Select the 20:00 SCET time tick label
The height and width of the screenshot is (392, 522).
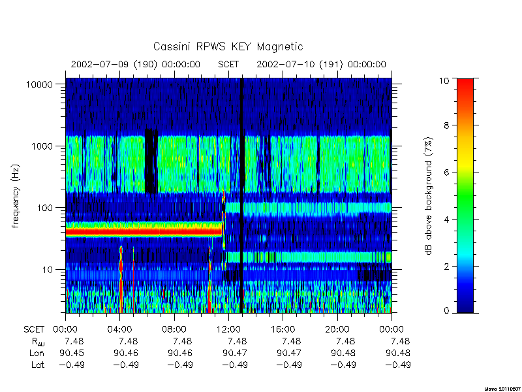click(x=337, y=329)
